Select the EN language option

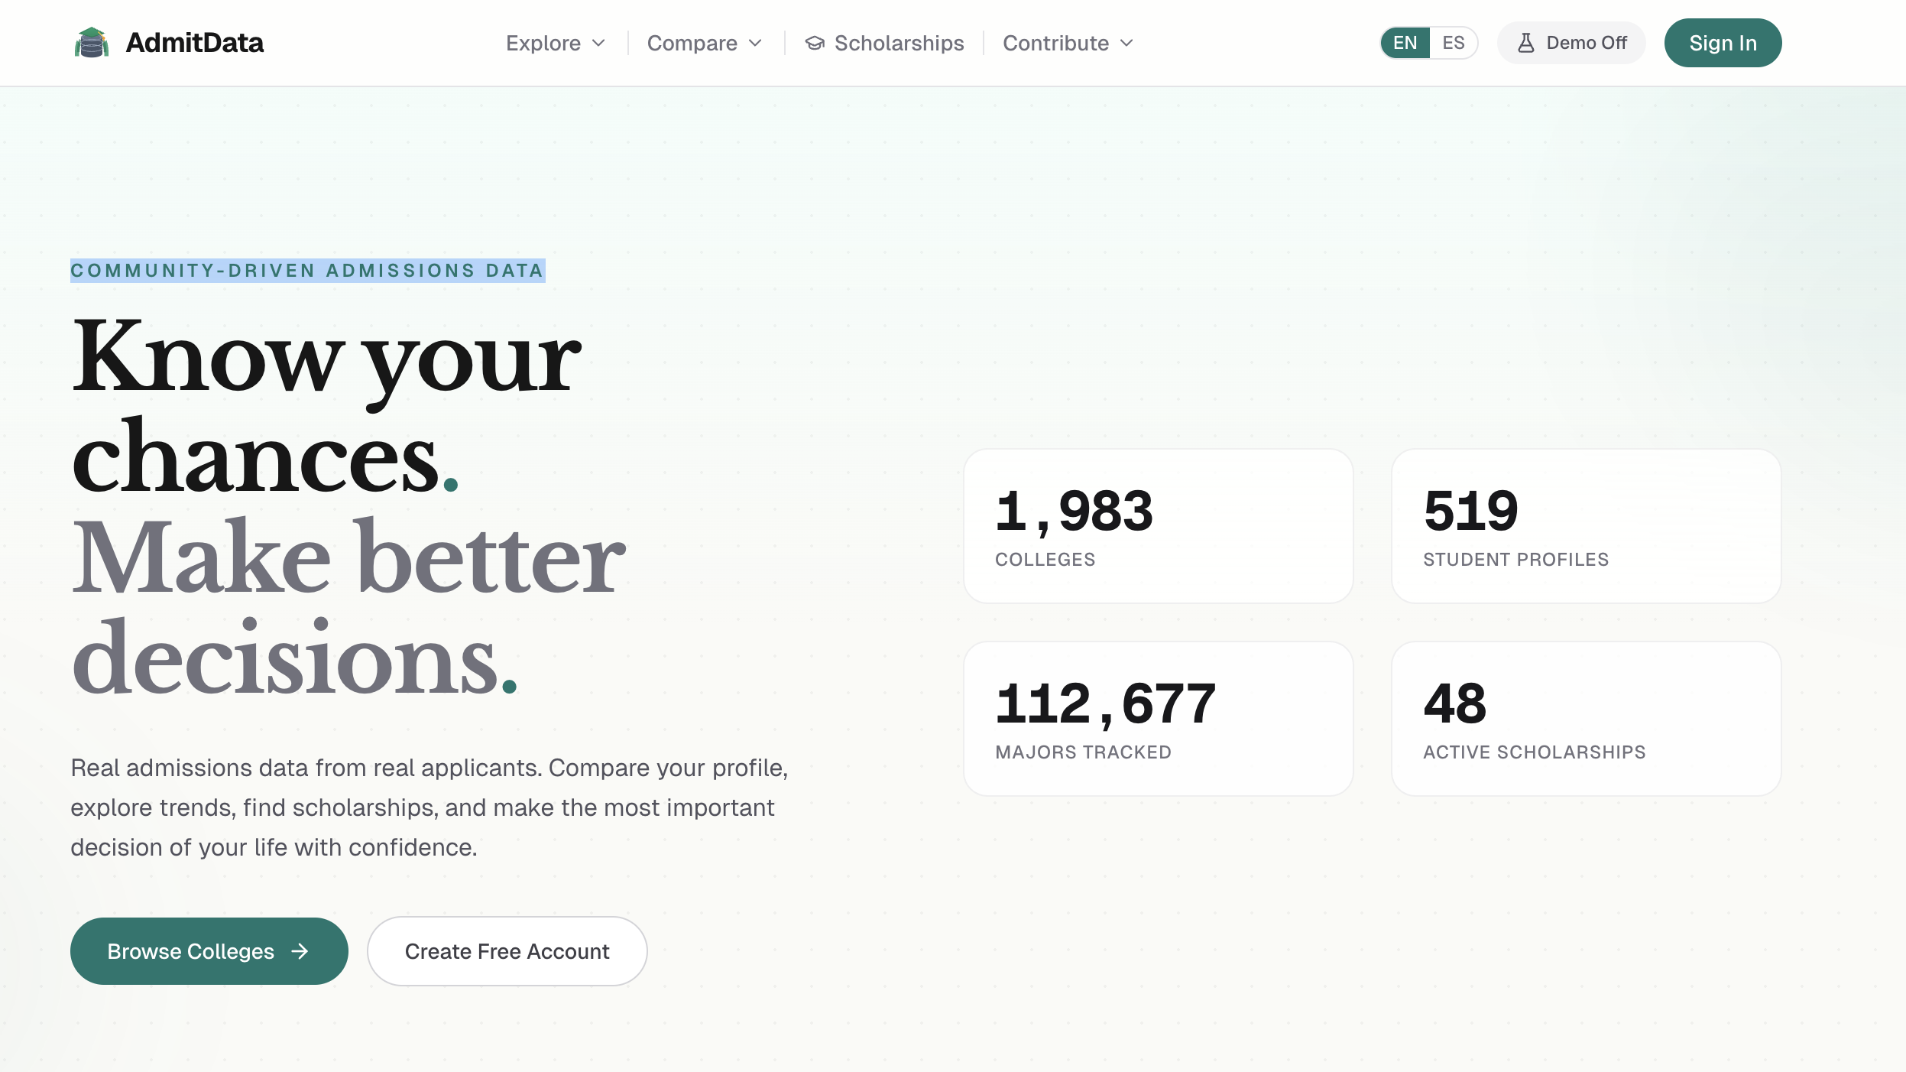click(1405, 43)
